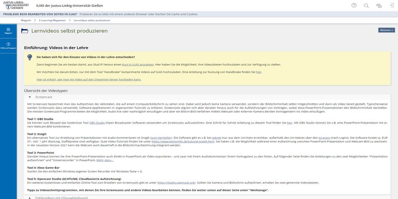Click the language selection icon in header
This screenshot has width=398, height=199.
(x=379, y=5)
